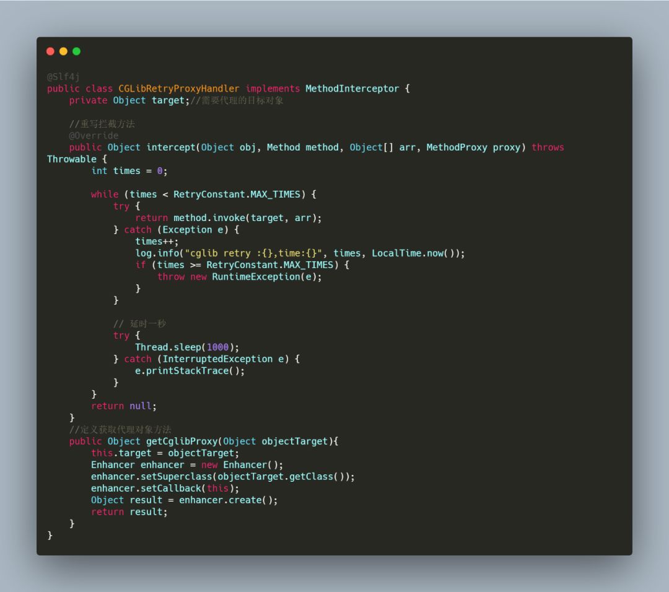
Task: Click the MethodInterceptor interface name
Action: click(x=352, y=89)
